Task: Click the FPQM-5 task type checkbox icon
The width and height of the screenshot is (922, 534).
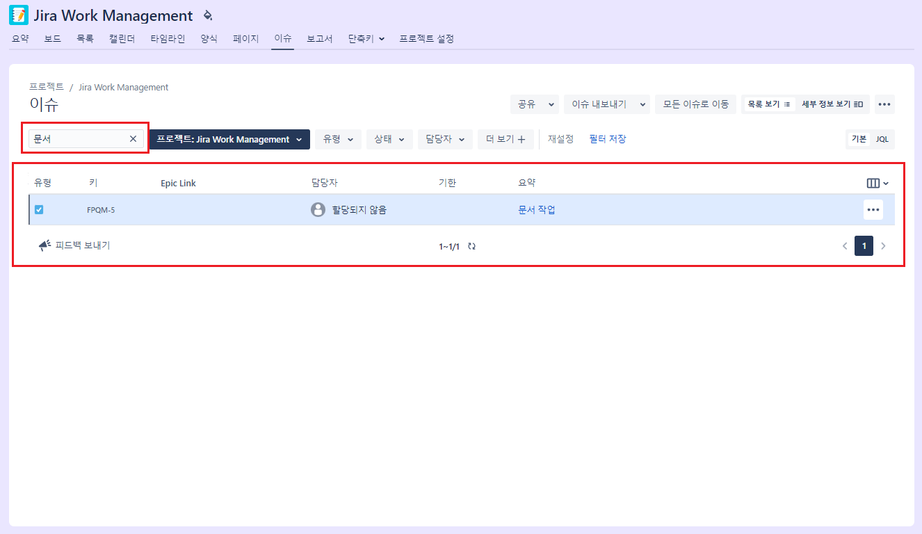Action: pos(39,209)
